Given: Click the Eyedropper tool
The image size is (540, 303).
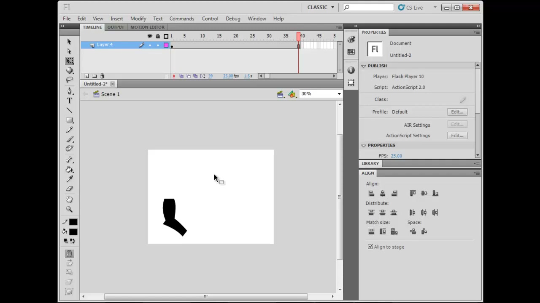Looking at the screenshot, I should [70, 179].
